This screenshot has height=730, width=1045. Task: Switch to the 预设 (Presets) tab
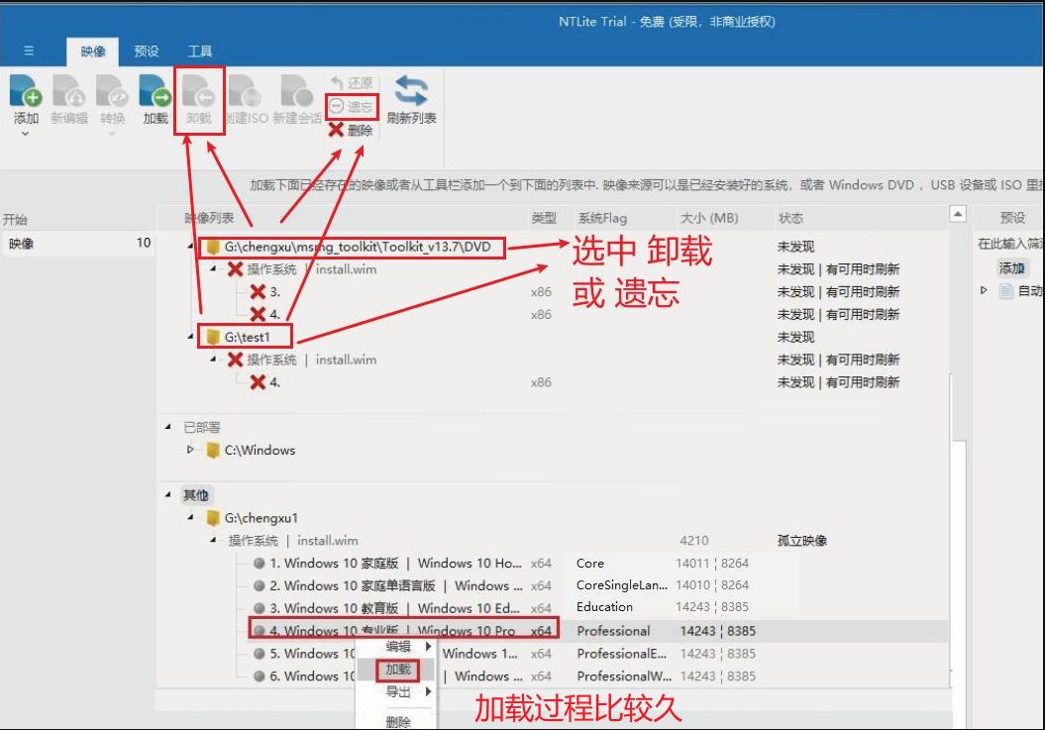pos(147,52)
